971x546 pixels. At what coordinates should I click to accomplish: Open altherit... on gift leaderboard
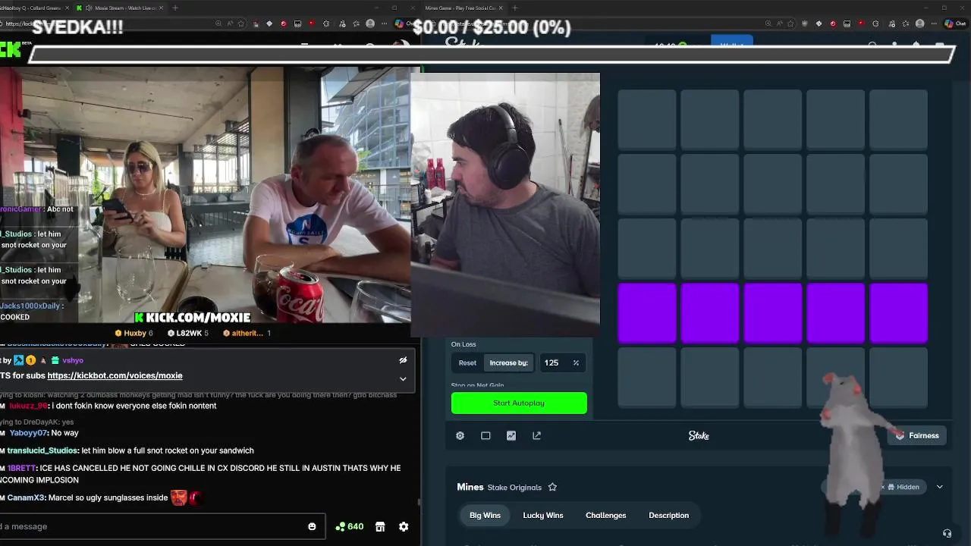click(x=247, y=333)
